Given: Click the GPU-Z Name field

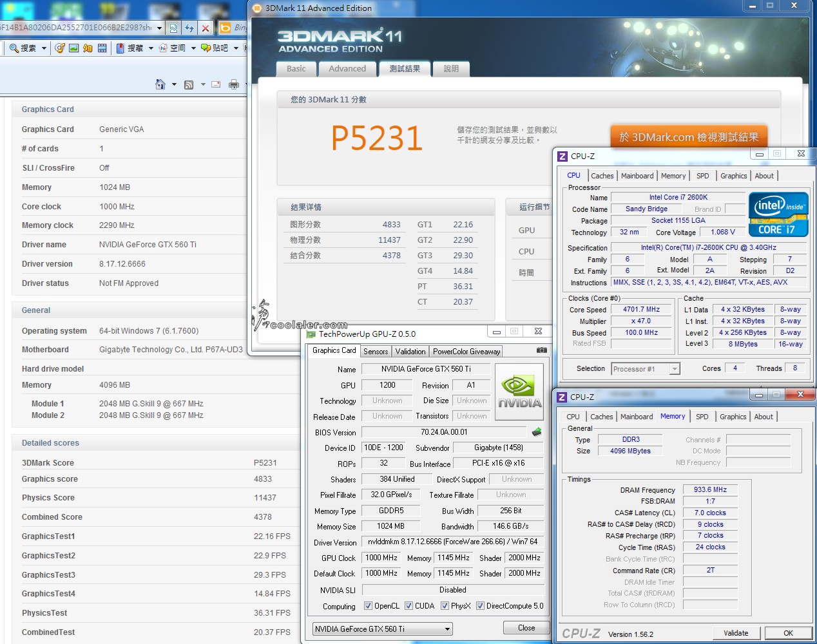Looking at the screenshot, I should (x=426, y=369).
